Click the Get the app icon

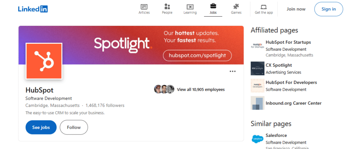click(264, 7)
